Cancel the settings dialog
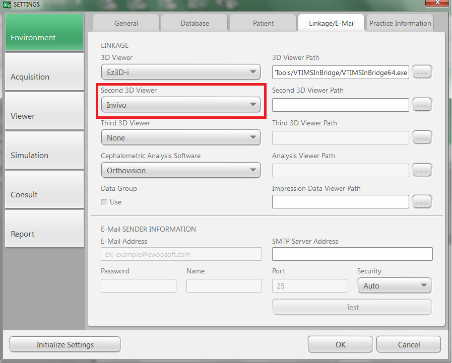 coord(409,344)
